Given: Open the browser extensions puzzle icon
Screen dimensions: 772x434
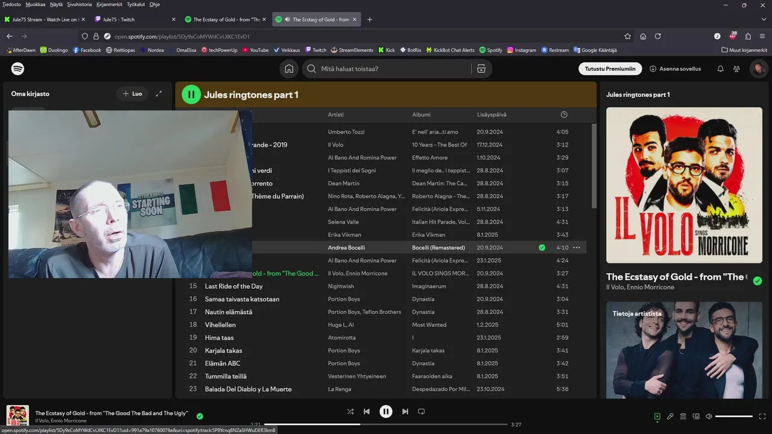Looking at the screenshot, I should pyautogui.click(x=748, y=36).
